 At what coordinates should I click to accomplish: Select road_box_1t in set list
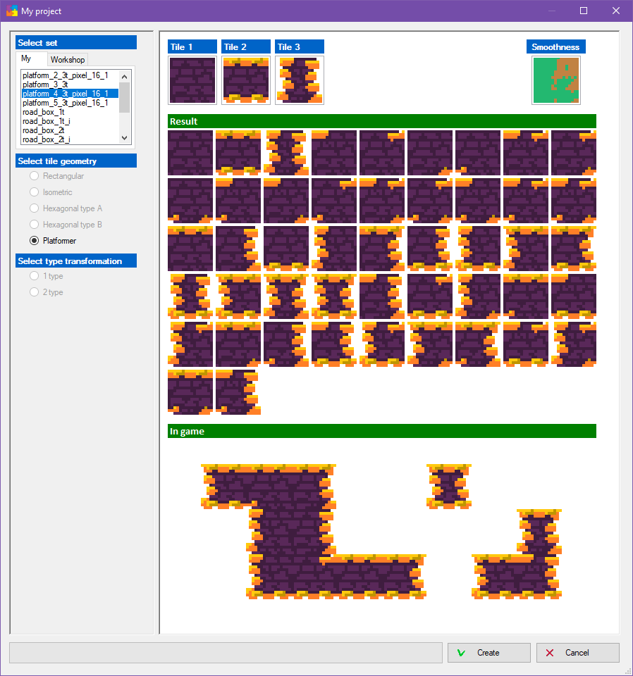(x=44, y=112)
